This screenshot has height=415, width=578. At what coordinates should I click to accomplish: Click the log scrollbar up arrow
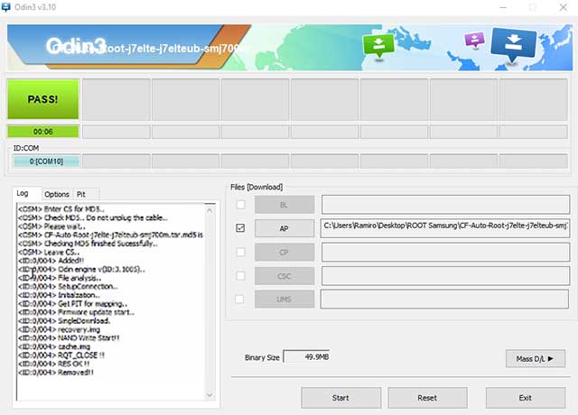[210, 210]
